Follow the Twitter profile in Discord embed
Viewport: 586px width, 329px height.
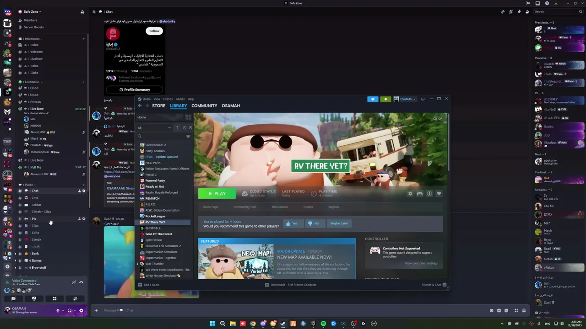[154, 31]
